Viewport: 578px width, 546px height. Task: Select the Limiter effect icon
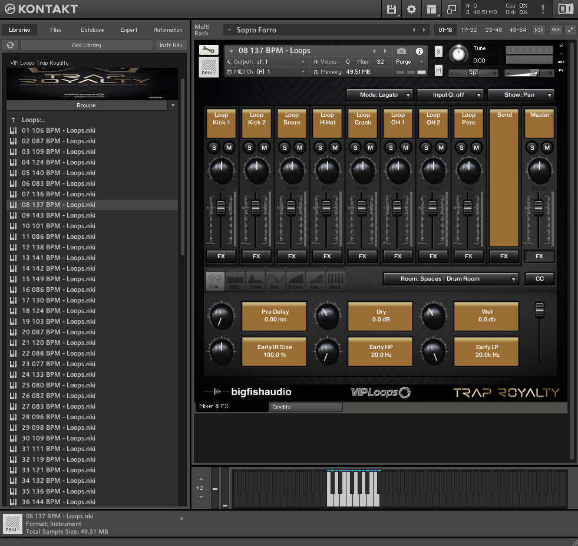[315, 281]
